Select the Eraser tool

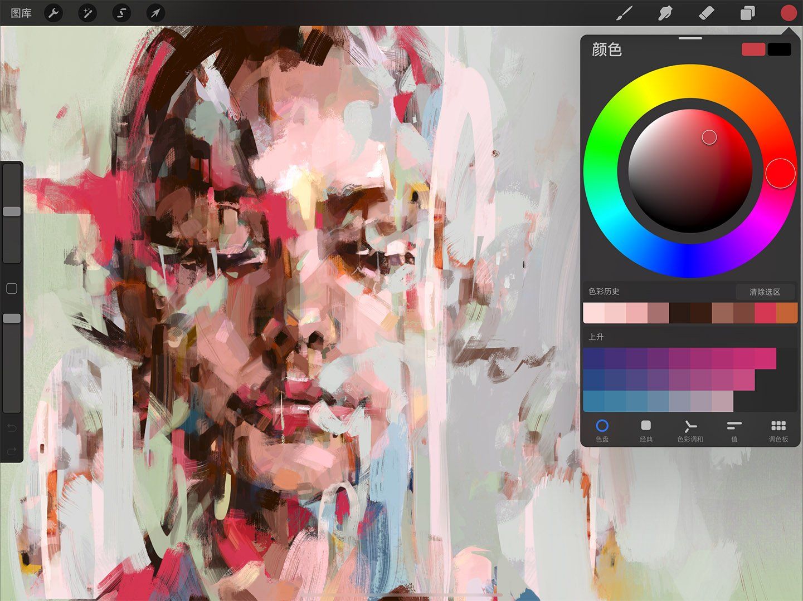[x=707, y=13]
